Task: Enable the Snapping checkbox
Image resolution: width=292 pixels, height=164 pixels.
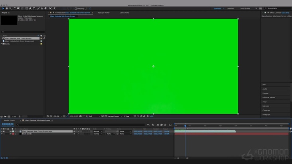Action: click(76, 8)
